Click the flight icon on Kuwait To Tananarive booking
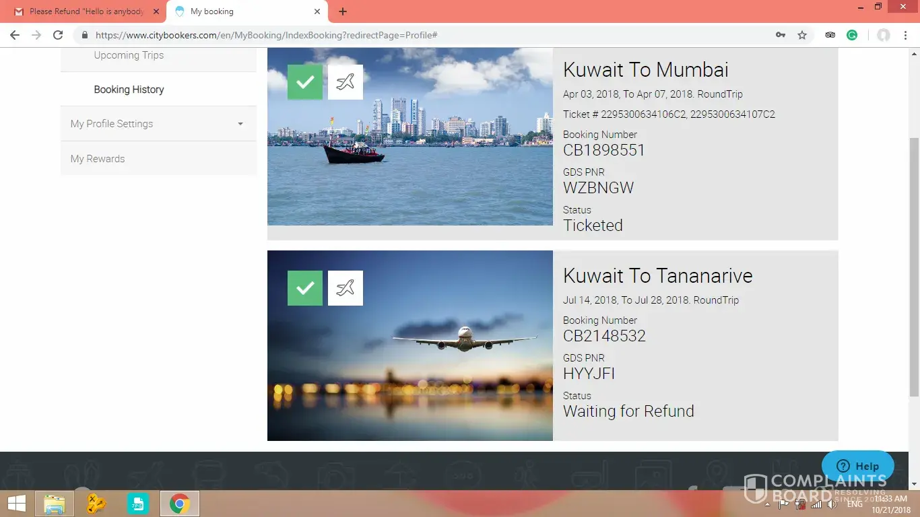 point(345,288)
